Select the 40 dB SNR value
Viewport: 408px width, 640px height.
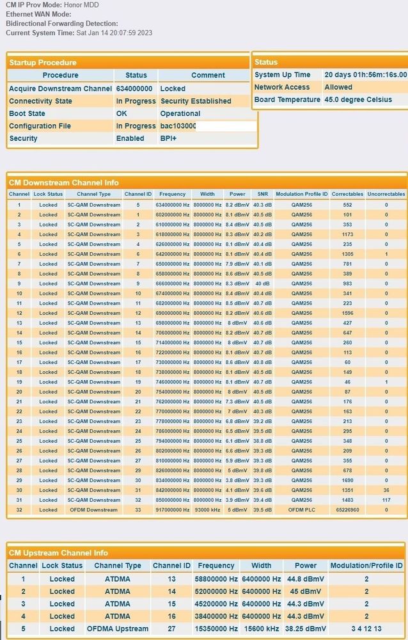click(x=263, y=284)
